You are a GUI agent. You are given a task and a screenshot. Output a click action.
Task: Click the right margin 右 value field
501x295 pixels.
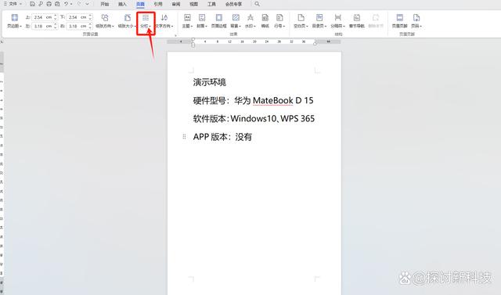coord(77,26)
